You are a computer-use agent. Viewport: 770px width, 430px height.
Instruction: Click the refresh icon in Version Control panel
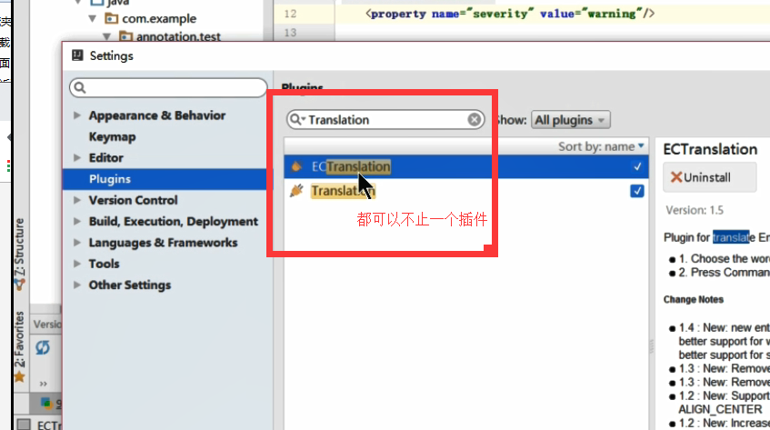[x=43, y=347]
